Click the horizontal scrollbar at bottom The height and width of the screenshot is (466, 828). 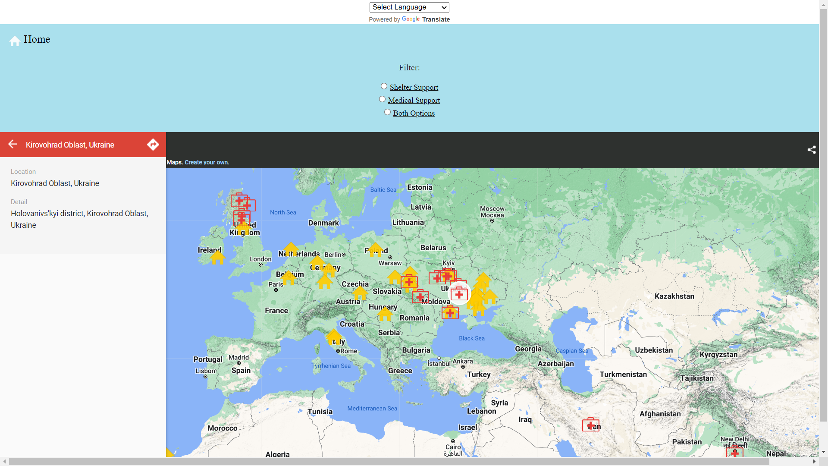click(x=388, y=461)
